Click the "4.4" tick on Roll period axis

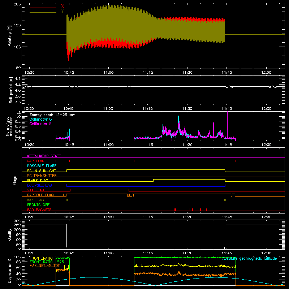pos(18,78)
